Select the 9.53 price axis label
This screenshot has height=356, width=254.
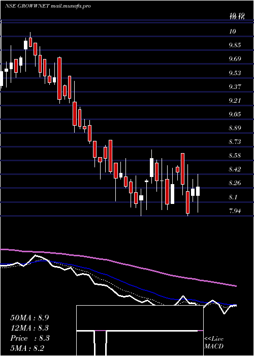235,73
